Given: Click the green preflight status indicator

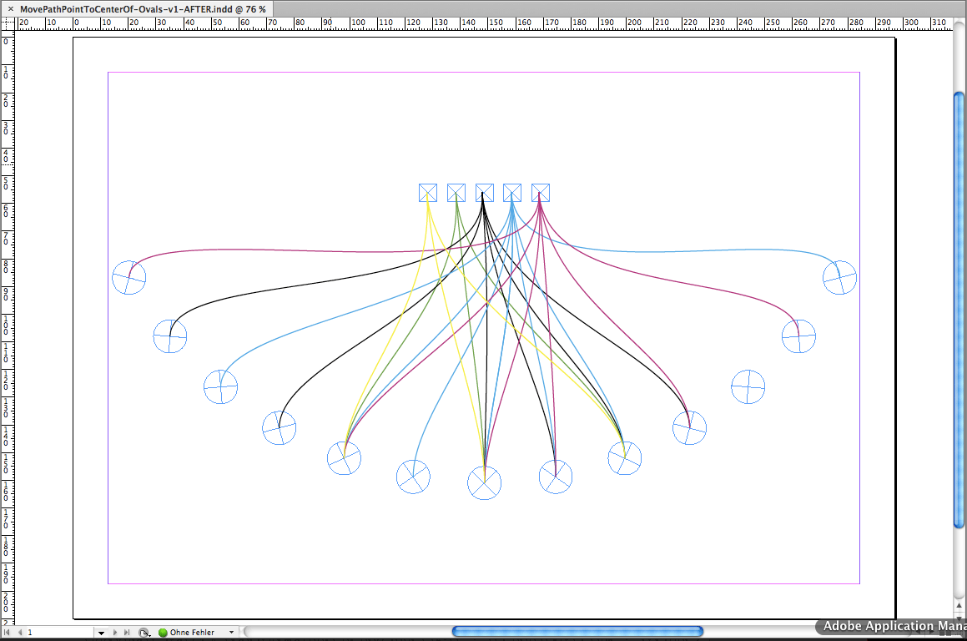Looking at the screenshot, I should coord(163,633).
